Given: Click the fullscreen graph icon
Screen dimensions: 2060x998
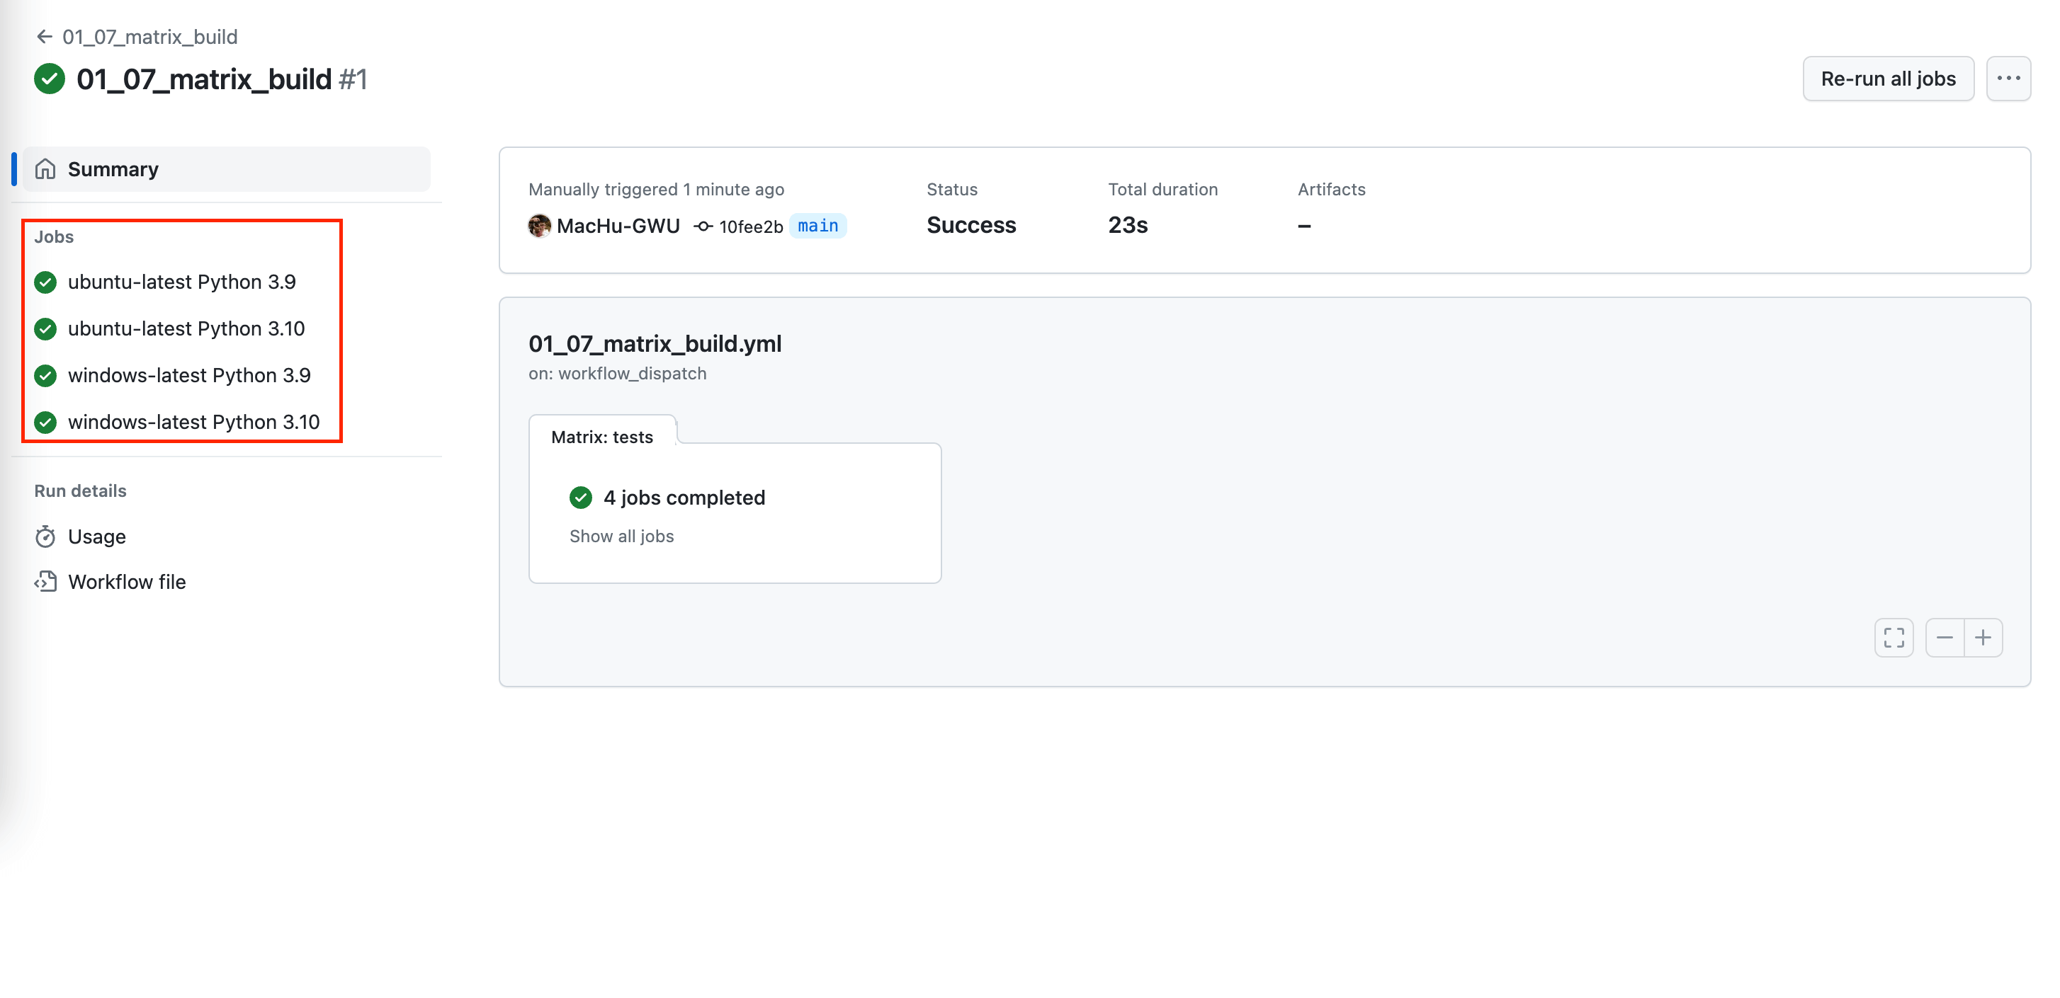Looking at the screenshot, I should [x=1894, y=638].
